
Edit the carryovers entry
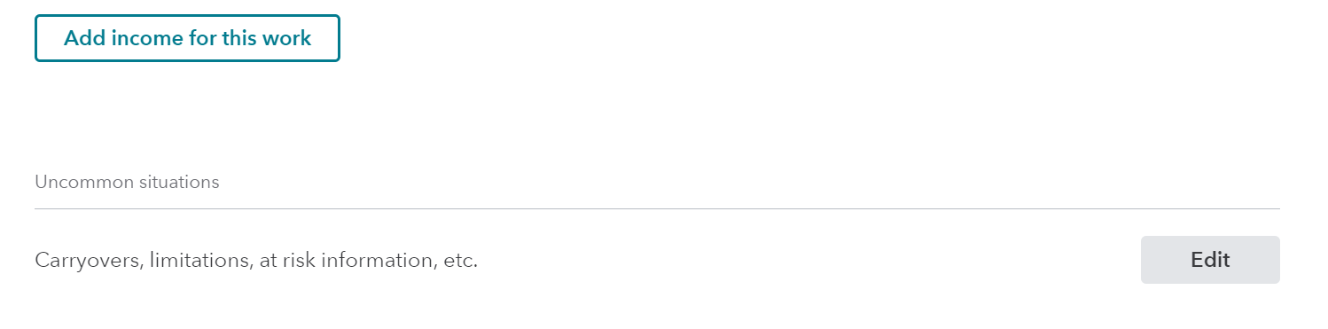pos(1210,260)
